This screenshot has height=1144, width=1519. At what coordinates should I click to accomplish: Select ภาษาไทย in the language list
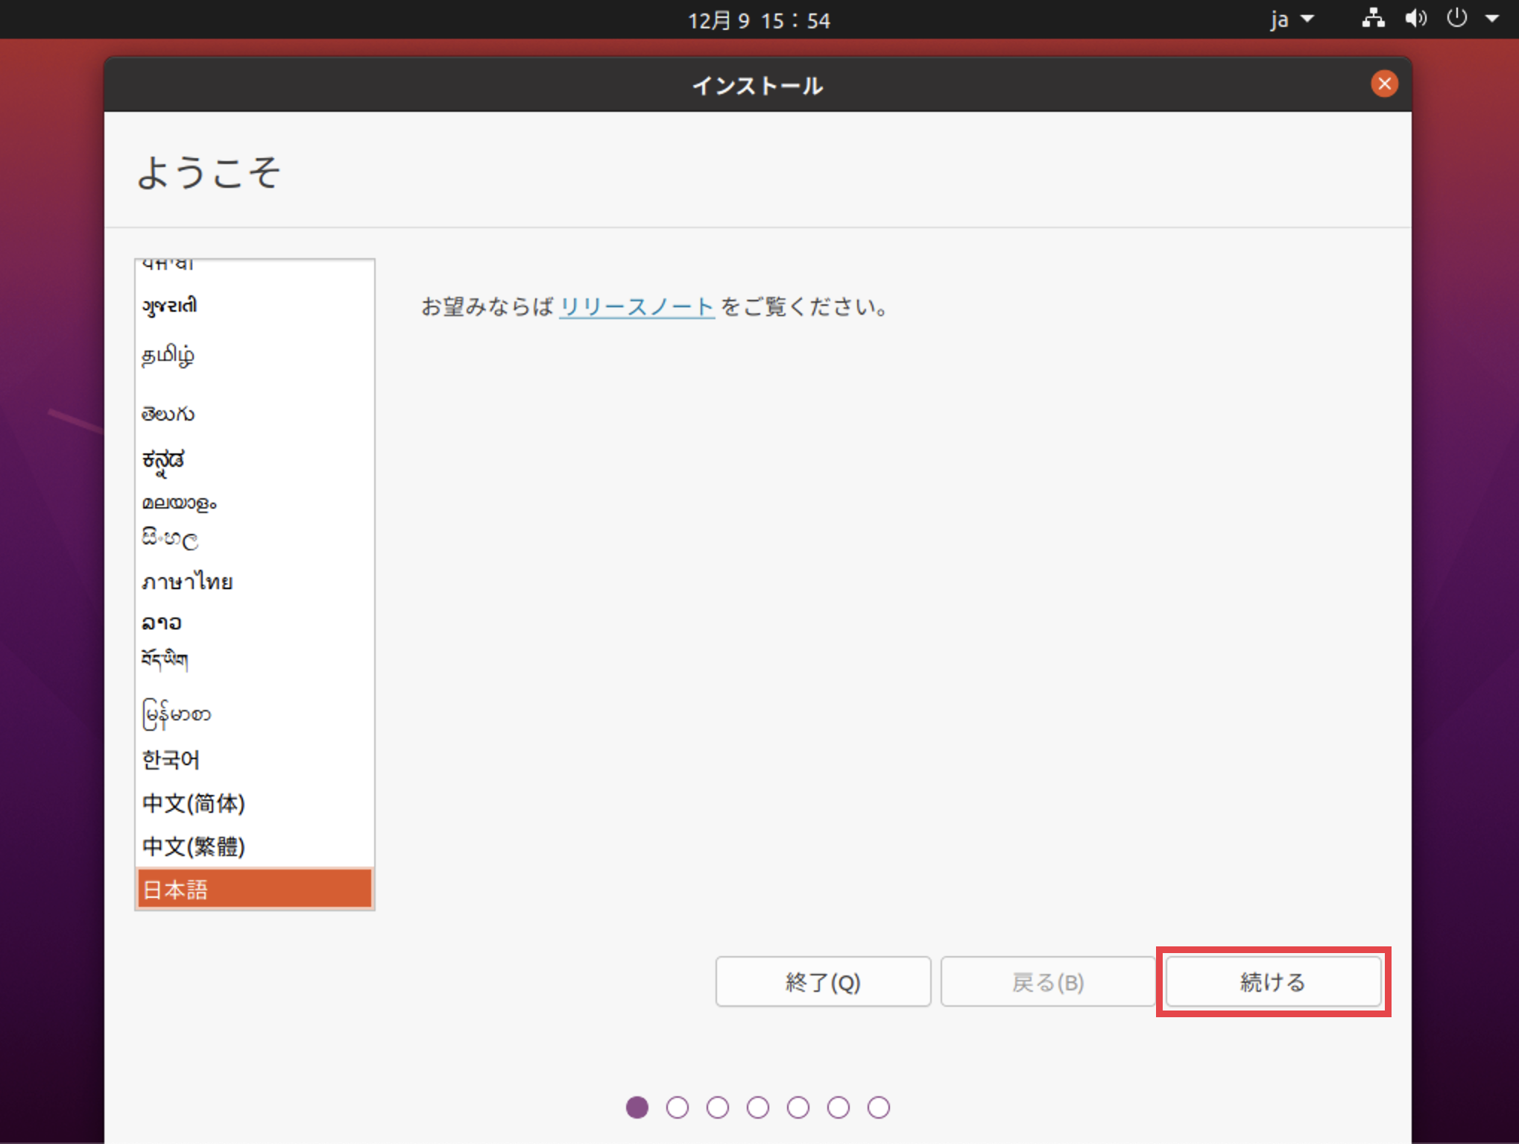[187, 582]
